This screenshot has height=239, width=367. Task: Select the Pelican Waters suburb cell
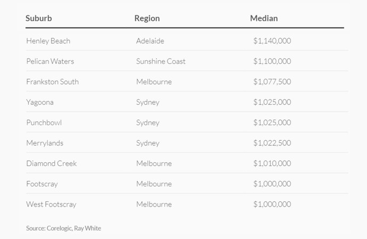point(50,61)
